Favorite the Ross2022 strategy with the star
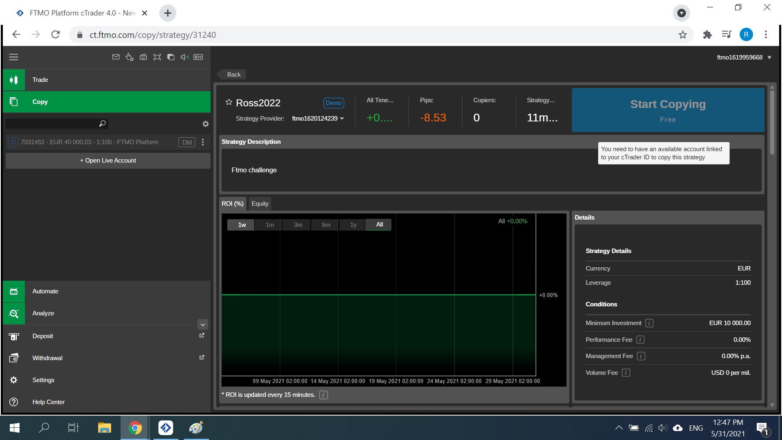 tap(229, 102)
